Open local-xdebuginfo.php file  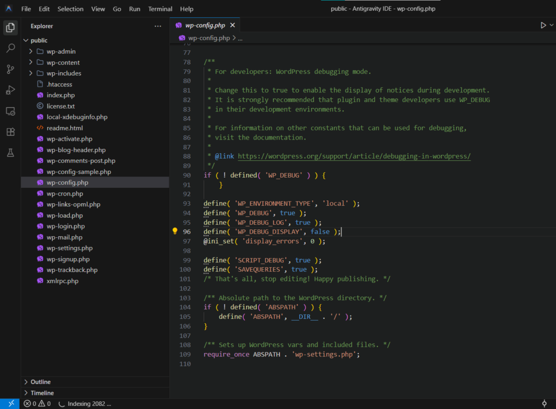click(x=95, y=117)
